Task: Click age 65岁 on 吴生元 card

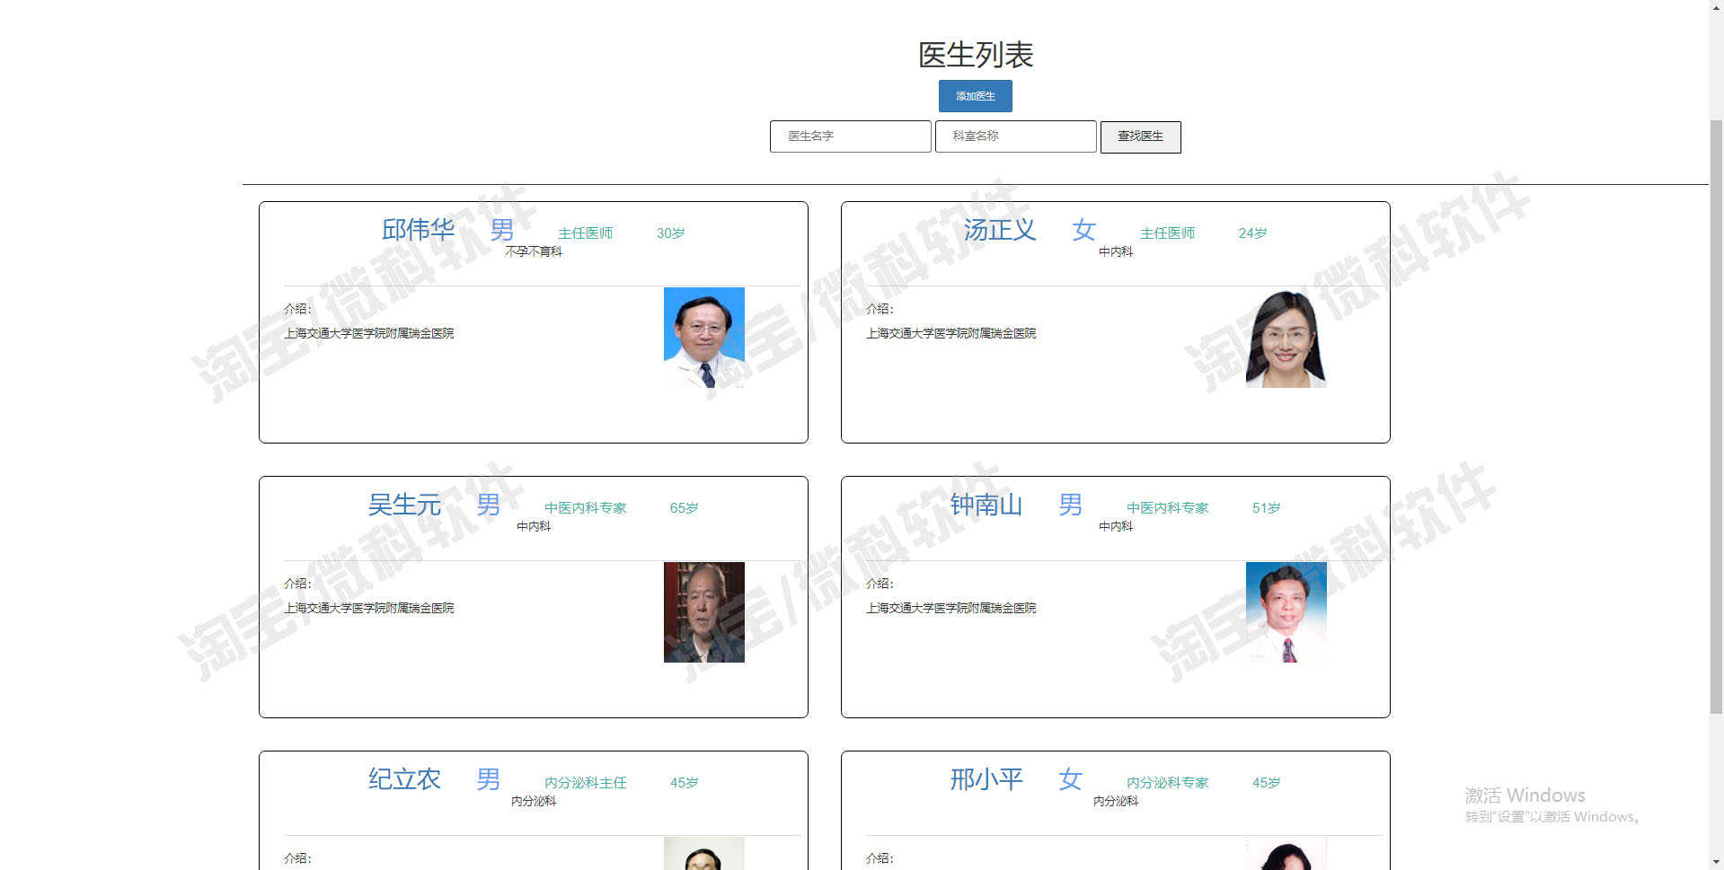Action: [x=684, y=508]
